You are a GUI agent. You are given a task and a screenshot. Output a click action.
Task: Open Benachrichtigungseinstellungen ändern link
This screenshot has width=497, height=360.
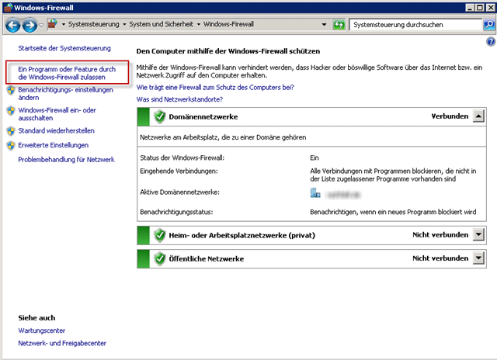pos(65,94)
